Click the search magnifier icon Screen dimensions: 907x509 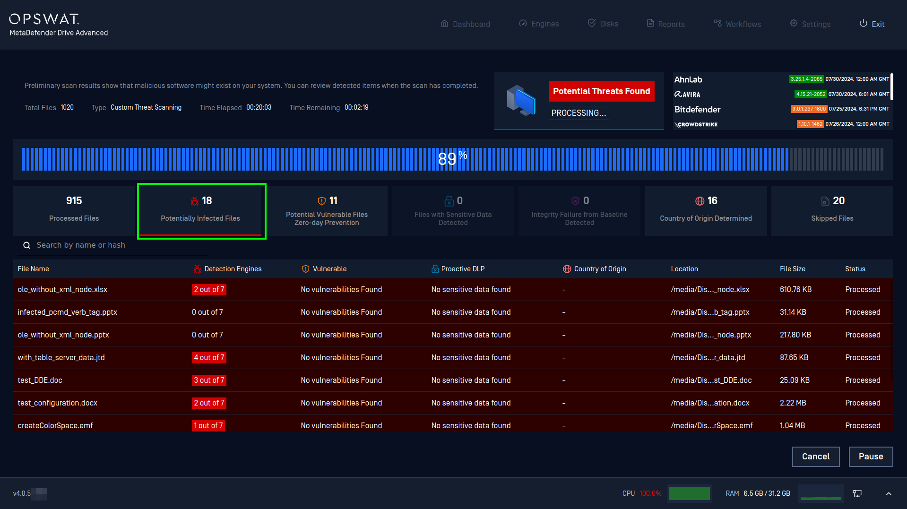tap(27, 245)
